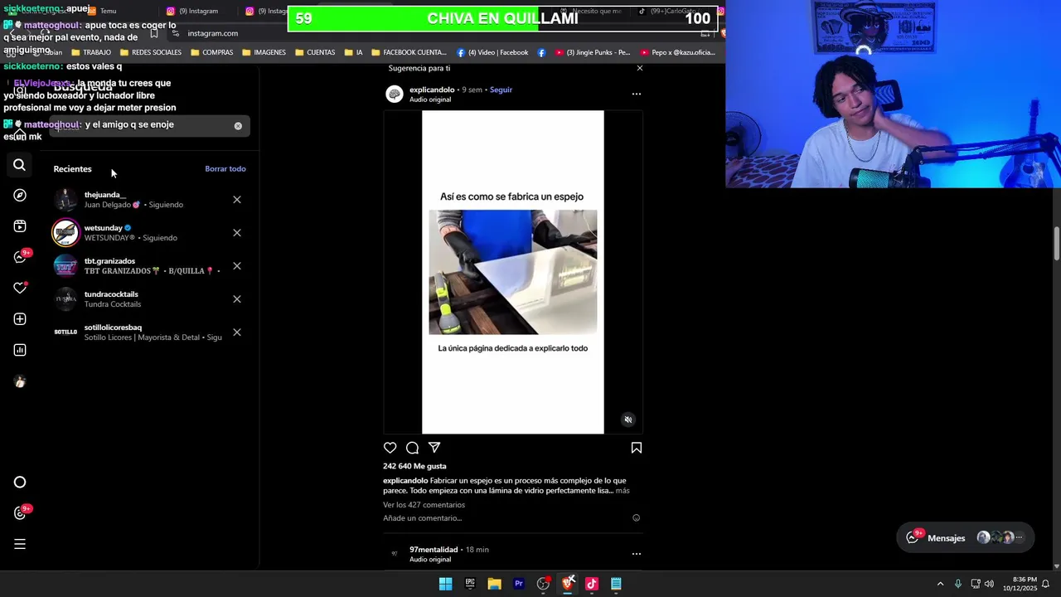Open the three-dot menu on explicandolo post
The width and height of the screenshot is (1061, 597).
click(x=637, y=95)
